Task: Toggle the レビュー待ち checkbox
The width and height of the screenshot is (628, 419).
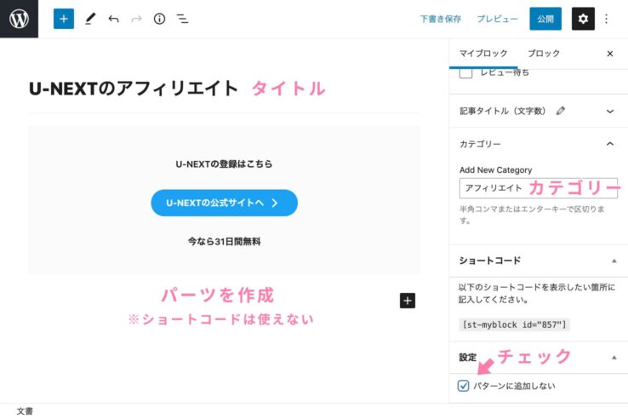Action: pos(465,72)
